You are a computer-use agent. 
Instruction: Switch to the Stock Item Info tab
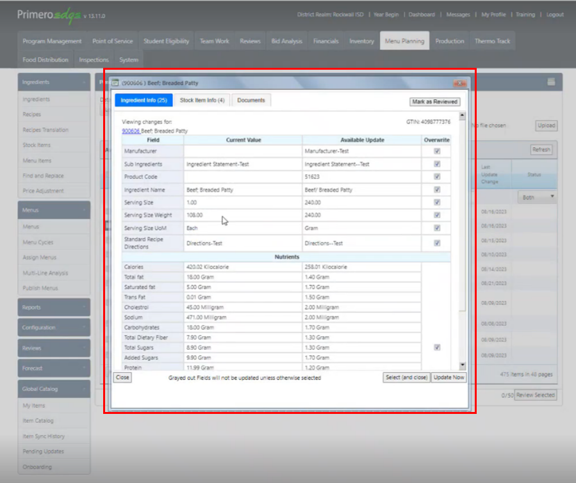tap(202, 100)
